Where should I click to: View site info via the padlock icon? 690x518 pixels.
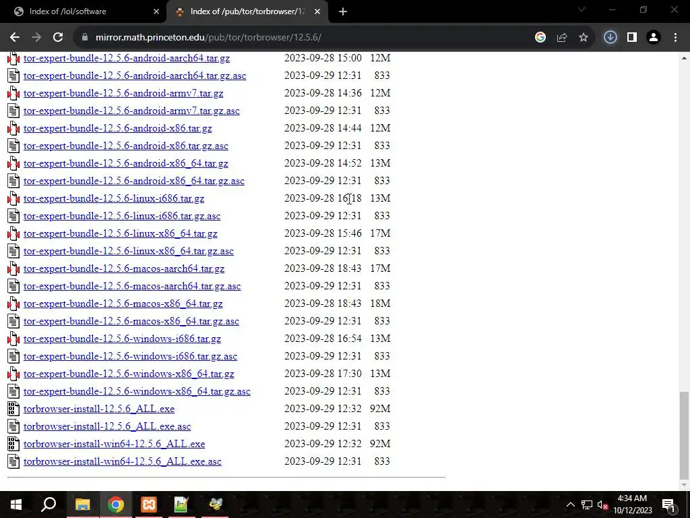click(85, 38)
